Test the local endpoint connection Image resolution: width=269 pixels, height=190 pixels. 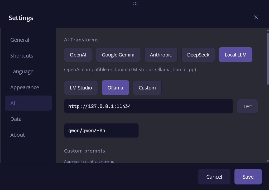point(247,107)
